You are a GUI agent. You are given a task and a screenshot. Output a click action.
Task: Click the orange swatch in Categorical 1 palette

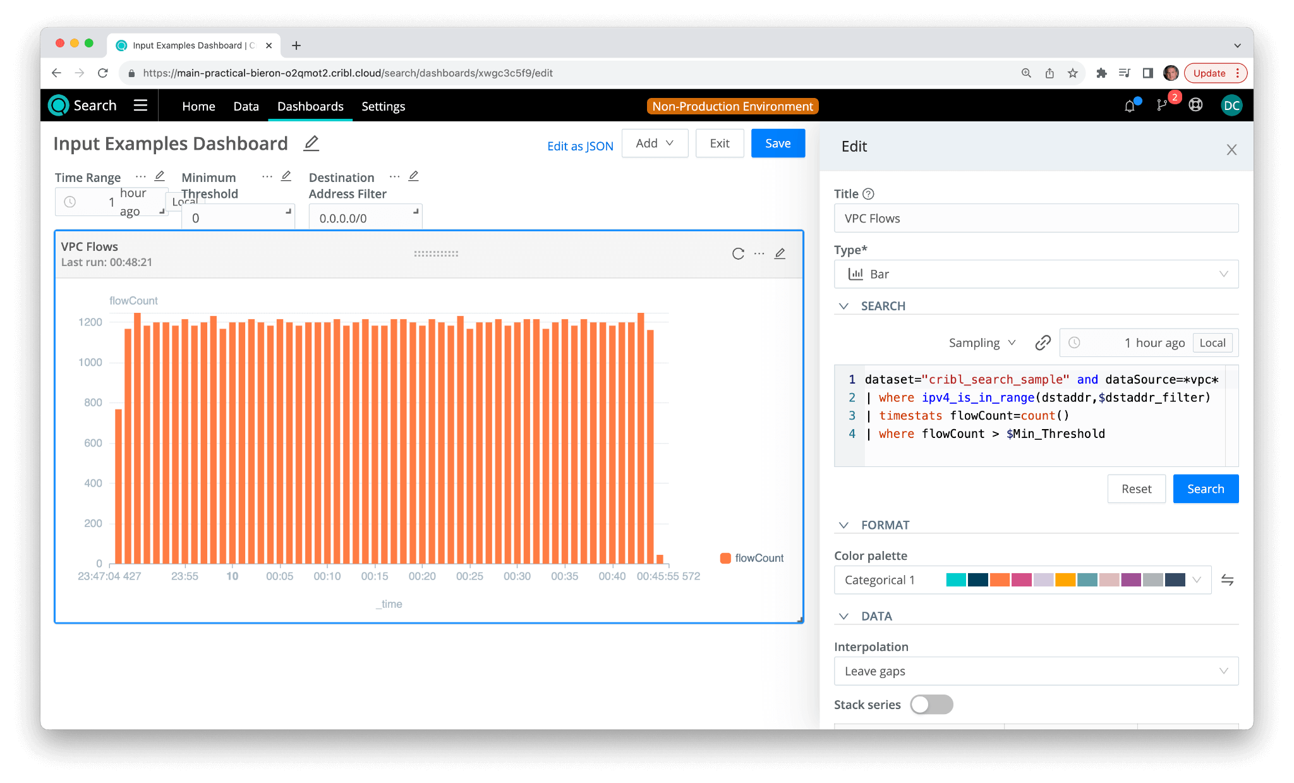tap(999, 580)
